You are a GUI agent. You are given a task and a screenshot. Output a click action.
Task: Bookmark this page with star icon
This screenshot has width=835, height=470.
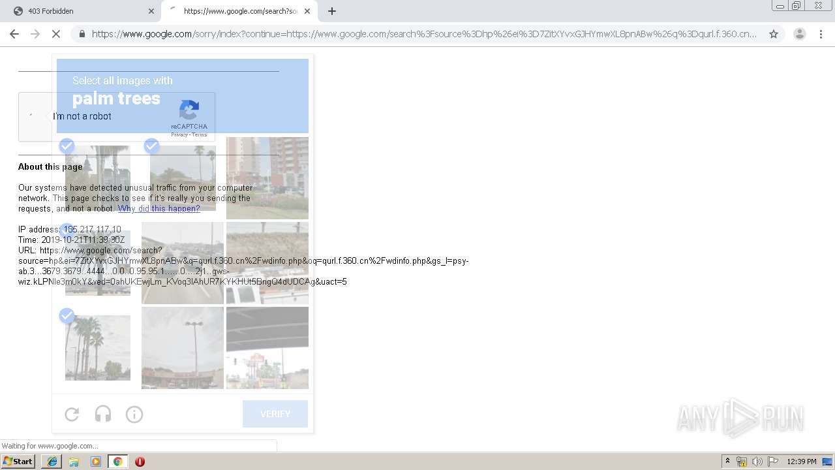tap(774, 34)
